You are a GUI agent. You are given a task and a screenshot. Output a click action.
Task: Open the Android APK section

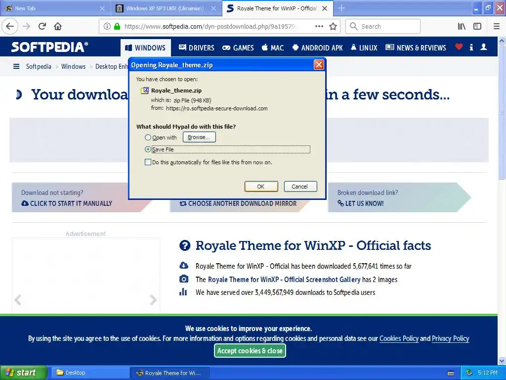click(x=317, y=48)
